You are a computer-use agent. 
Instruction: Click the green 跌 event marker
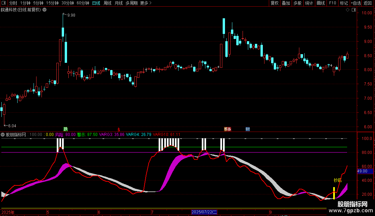(x=66, y=129)
